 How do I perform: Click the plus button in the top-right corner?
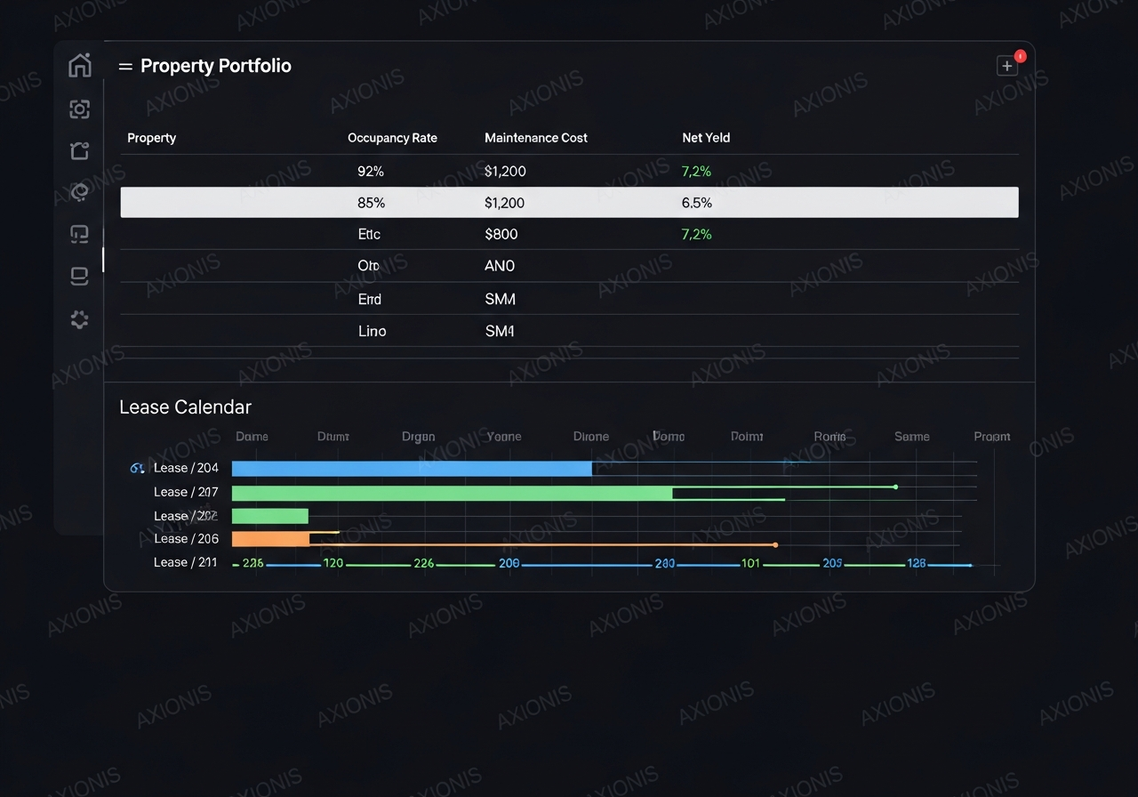1006,65
